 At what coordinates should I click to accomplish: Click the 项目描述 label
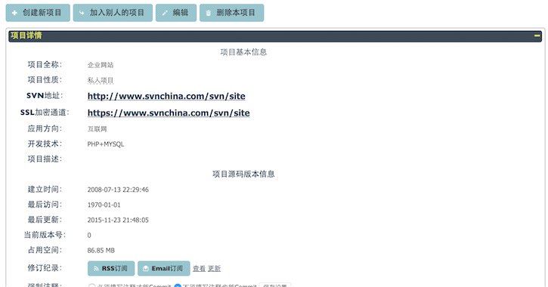pos(45,159)
